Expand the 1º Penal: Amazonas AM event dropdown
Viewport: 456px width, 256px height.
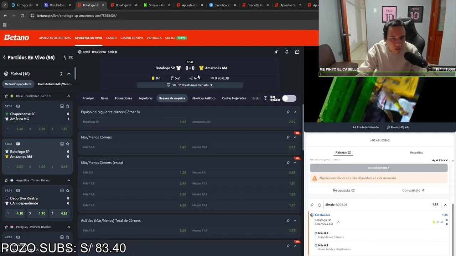(211, 85)
